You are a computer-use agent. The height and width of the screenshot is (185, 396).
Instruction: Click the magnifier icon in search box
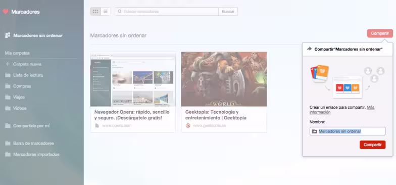[120, 11]
